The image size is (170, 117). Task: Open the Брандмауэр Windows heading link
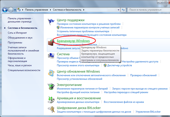click(x=73, y=41)
